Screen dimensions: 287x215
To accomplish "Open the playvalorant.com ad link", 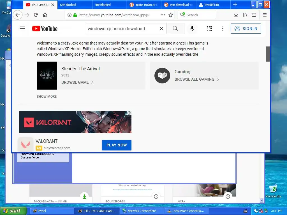I will 57,148.
